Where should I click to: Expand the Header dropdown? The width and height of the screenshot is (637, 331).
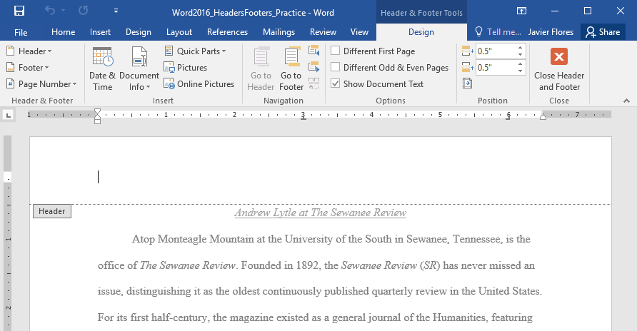(29, 51)
